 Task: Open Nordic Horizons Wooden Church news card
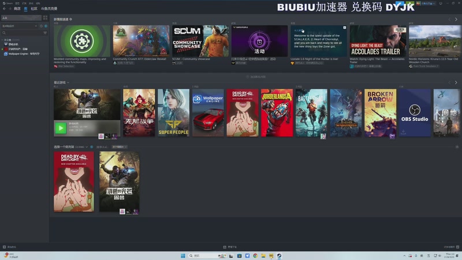click(x=435, y=41)
